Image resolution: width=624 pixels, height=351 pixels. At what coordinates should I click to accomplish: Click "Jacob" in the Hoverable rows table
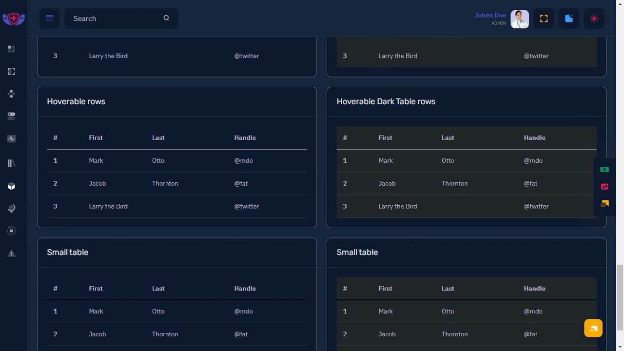(97, 183)
